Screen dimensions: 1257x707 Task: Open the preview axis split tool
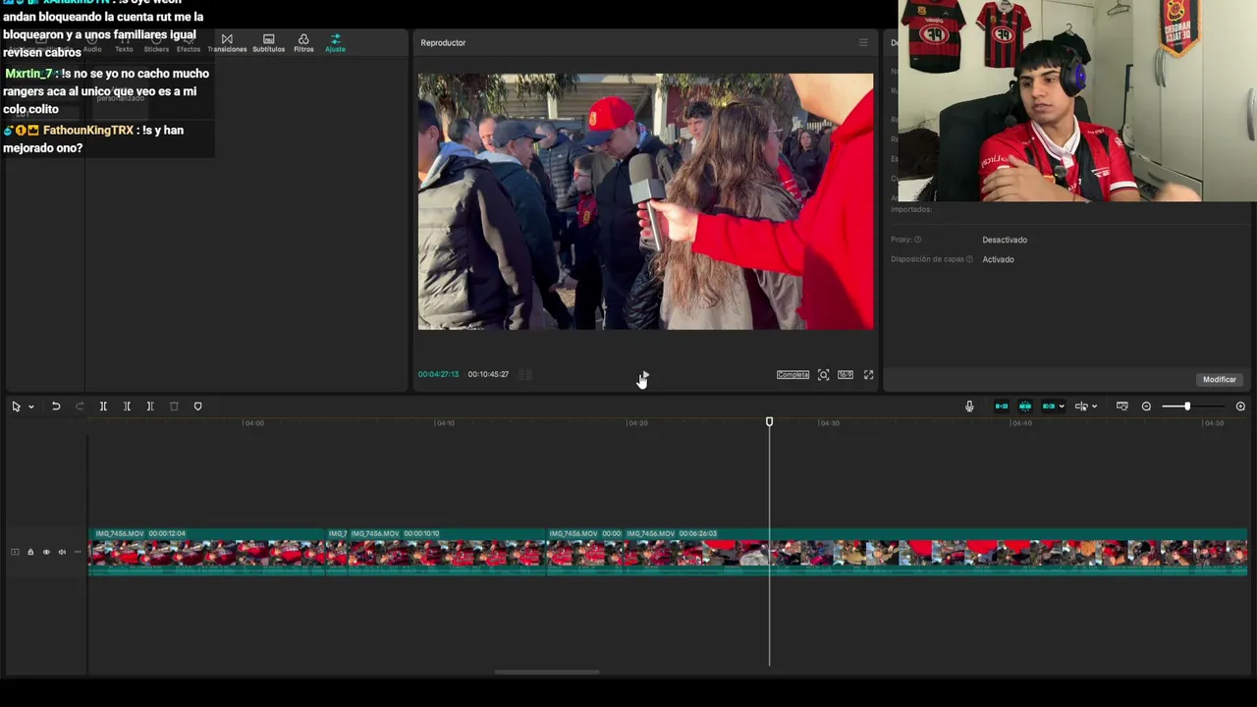coord(1081,407)
